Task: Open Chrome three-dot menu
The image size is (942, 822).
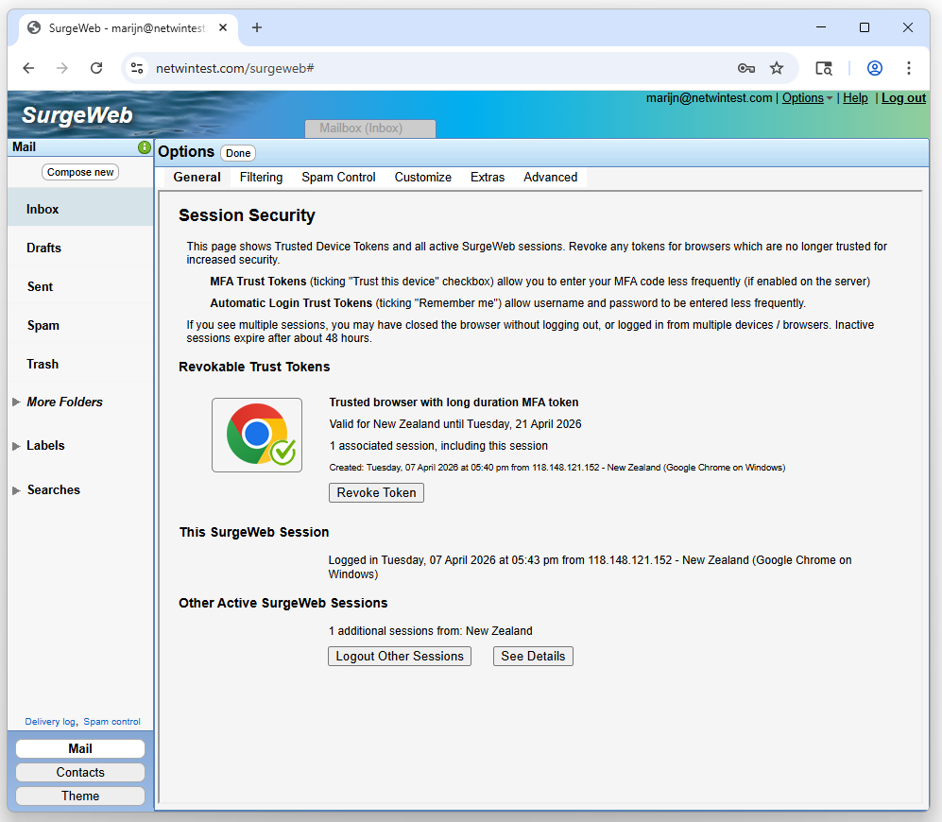Action: [x=908, y=68]
